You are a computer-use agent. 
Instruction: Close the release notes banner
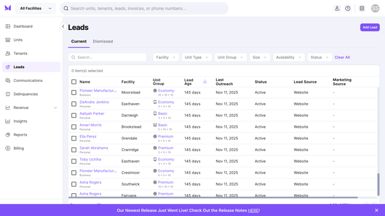[x=376, y=210]
